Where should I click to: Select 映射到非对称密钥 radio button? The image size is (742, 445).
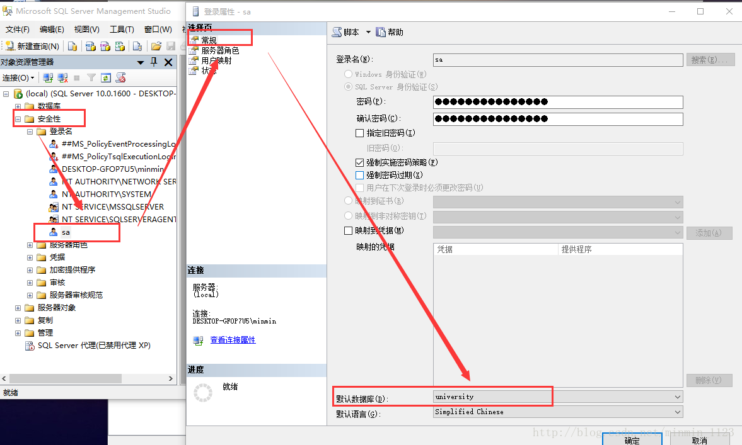point(348,215)
